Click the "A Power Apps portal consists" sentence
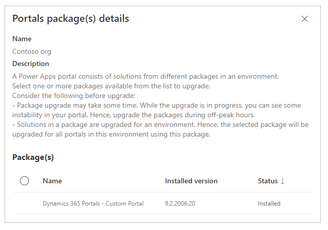328x230 pixels. tap(146, 76)
